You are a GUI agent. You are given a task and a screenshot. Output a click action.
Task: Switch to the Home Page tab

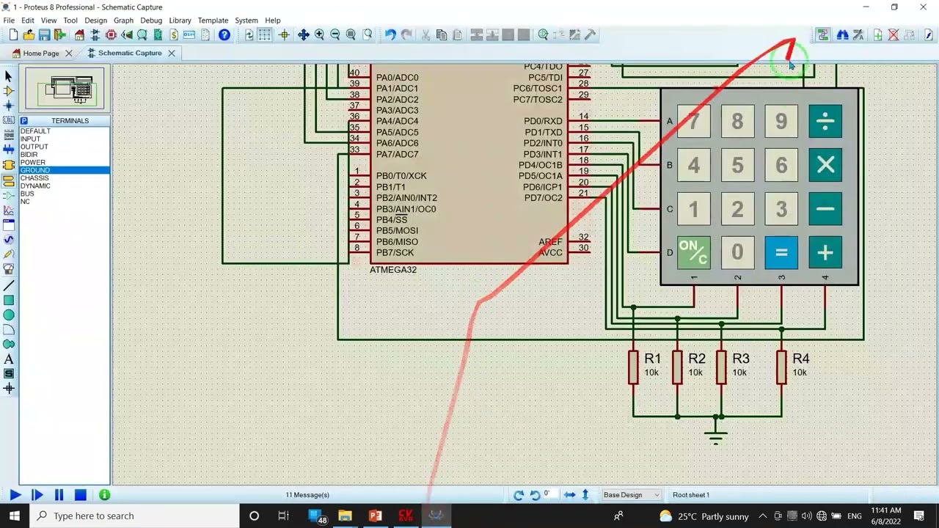(40, 53)
